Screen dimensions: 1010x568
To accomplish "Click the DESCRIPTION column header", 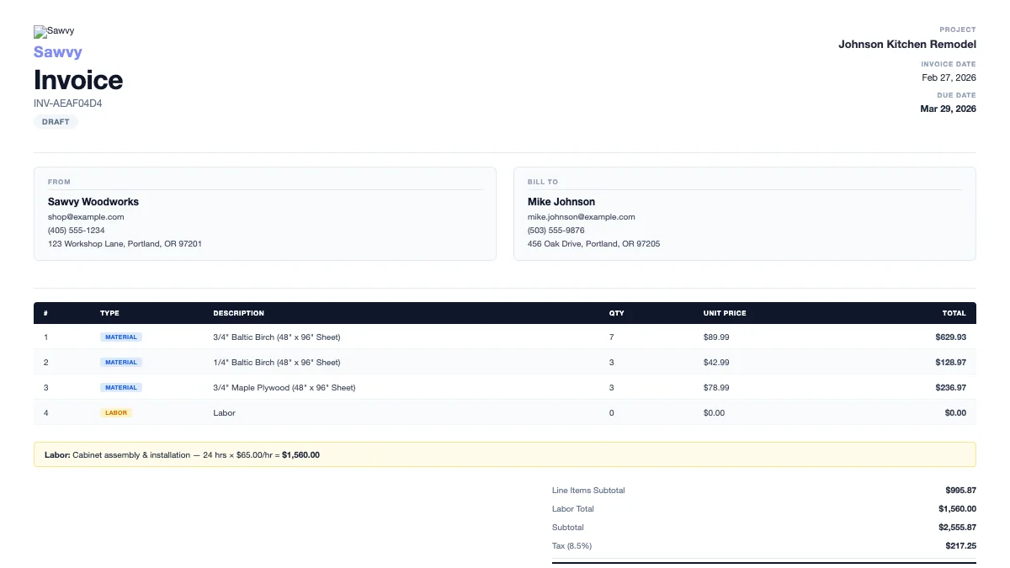I will tap(242, 312).
